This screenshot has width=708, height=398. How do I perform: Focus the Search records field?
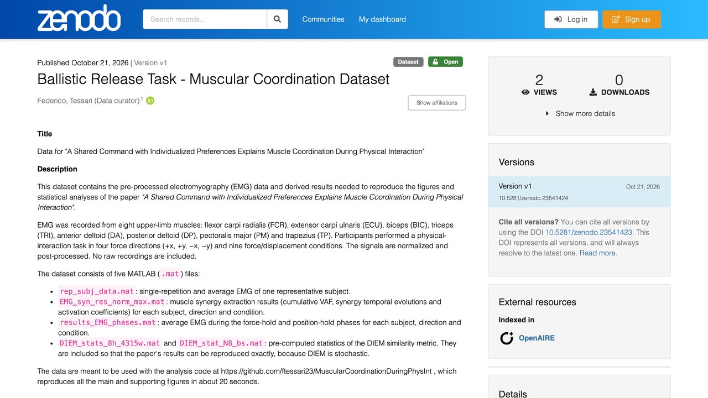click(205, 19)
